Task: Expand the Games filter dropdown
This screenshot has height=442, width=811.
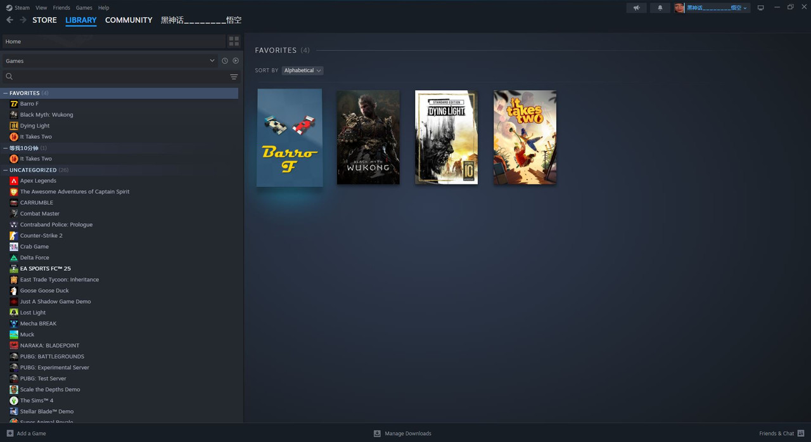Action: [110, 61]
